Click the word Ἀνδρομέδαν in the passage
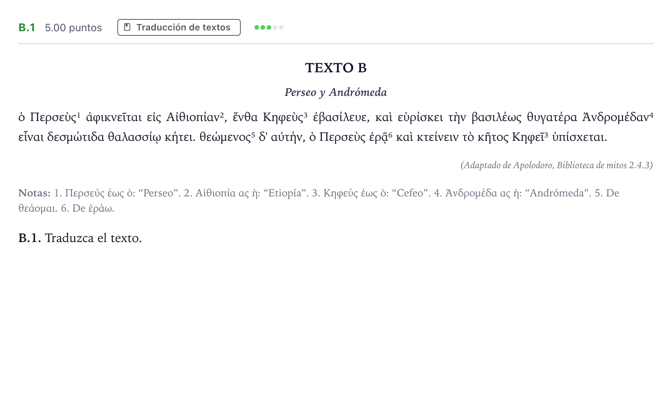The width and height of the screenshot is (672, 405). pyautogui.click(x=616, y=117)
